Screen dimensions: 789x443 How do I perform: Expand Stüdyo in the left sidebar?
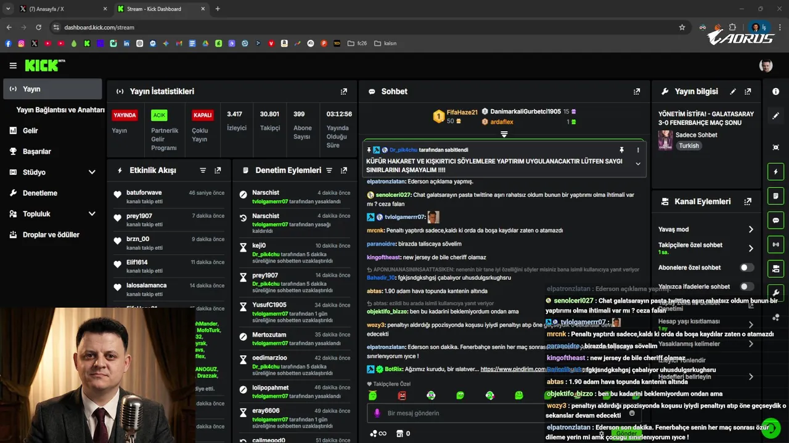pos(52,172)
